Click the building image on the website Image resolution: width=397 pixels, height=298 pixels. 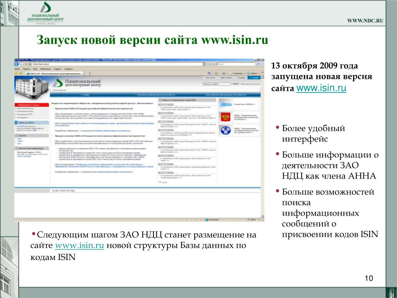click(x=31, y=88)
